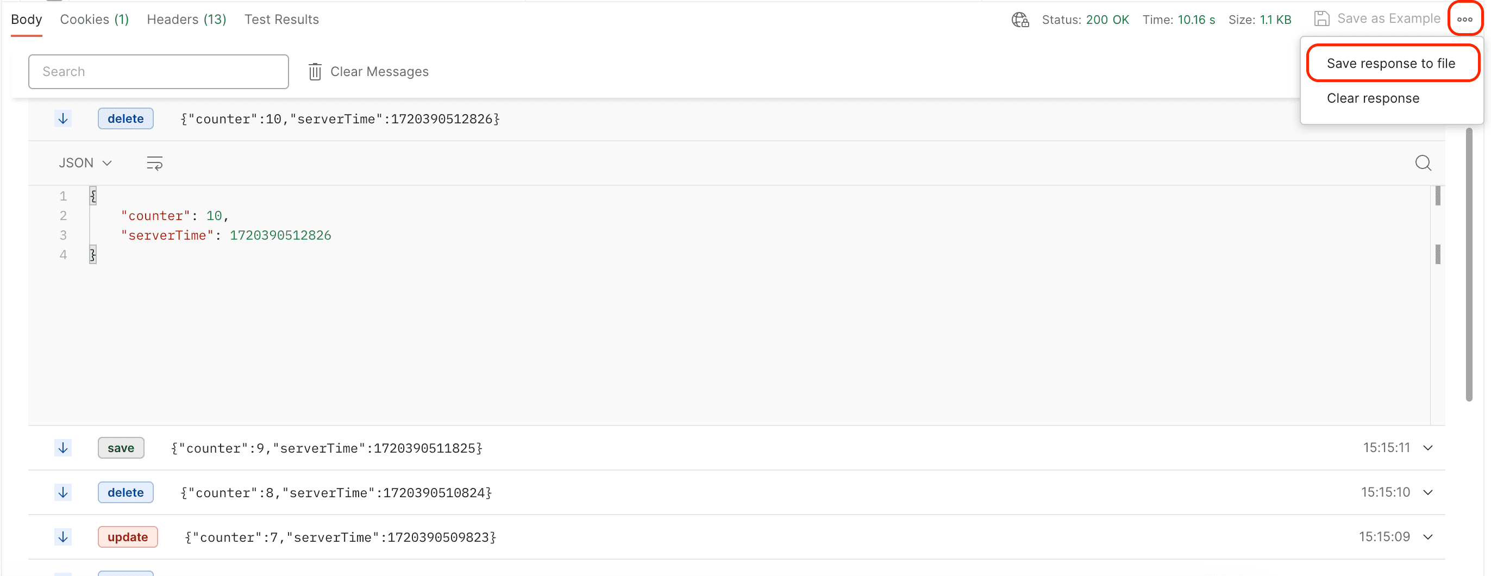The image size is (1491, 576).
Task: Click the trash icon beside Clear Messages
Action: pyautogui.click(x=315, y=72)
